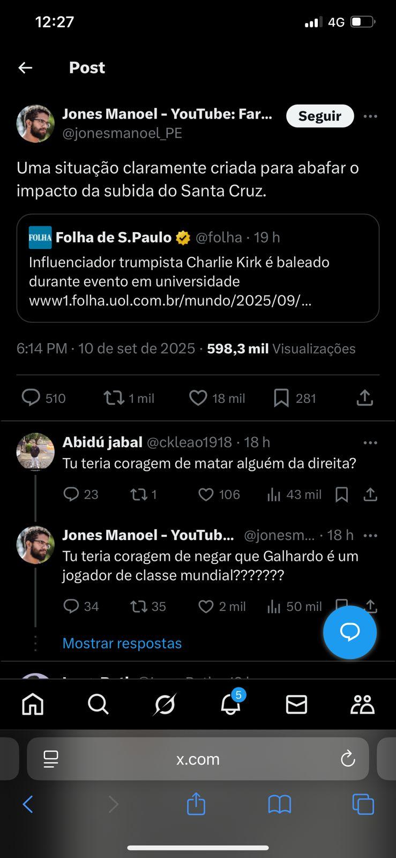
Task: Tap the blue floating reply button
Action: tap(350, 632)
